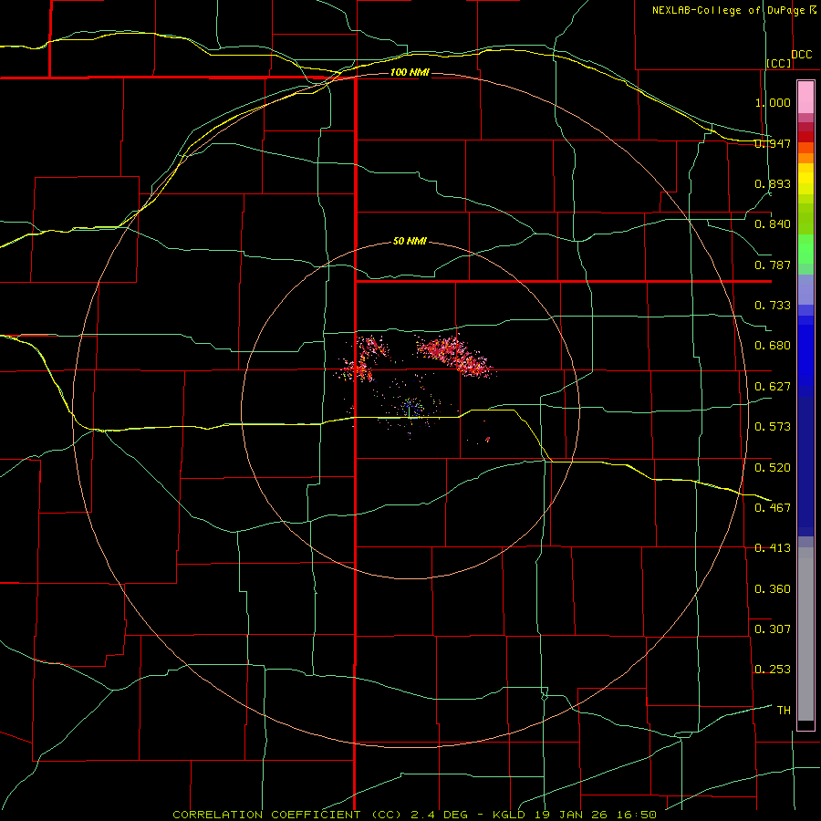Click the TH label at the color bar bottom
The image size is (821, 821).
[784, 711]
